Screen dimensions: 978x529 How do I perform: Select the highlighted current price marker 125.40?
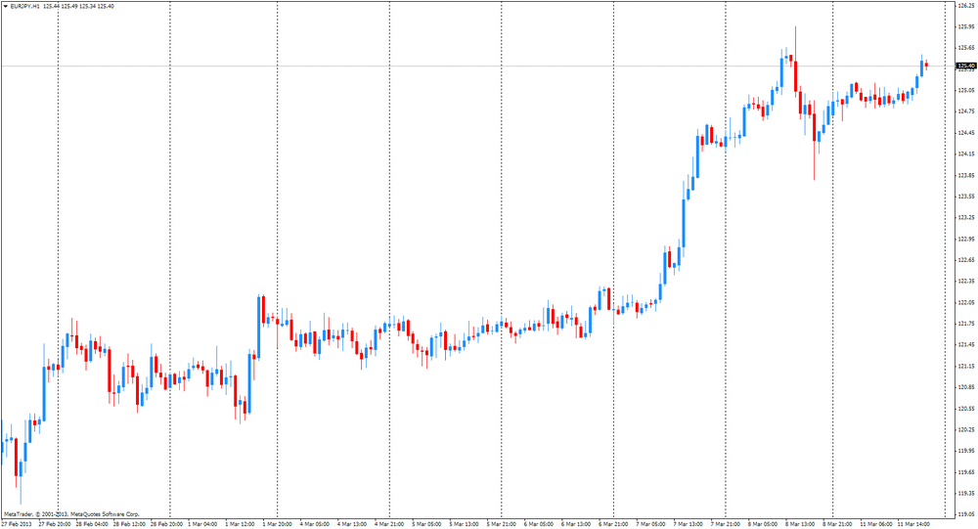point(966,66)
